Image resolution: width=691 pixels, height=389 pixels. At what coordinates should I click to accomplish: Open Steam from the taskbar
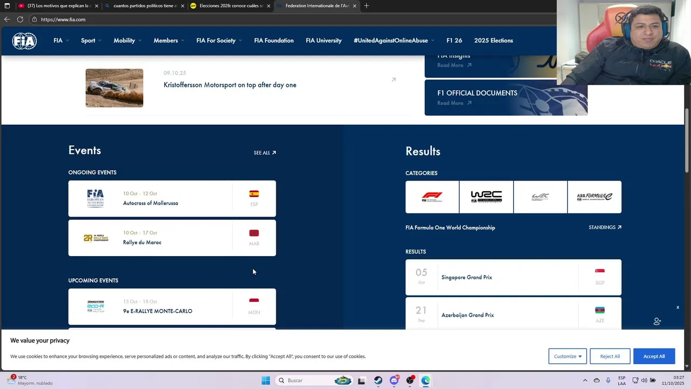click(378, 380)
